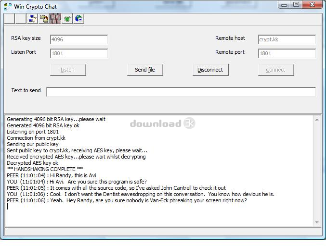Close the Win Crypto Chat window

(x=313, y=5)
